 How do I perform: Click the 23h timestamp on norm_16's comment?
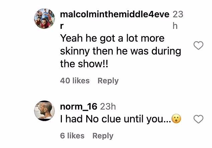(108, 106)
